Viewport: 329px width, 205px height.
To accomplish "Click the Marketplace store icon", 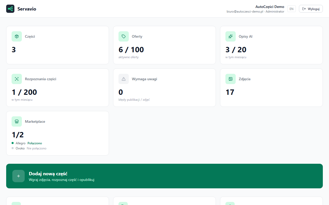I will (x=17, y=121).
